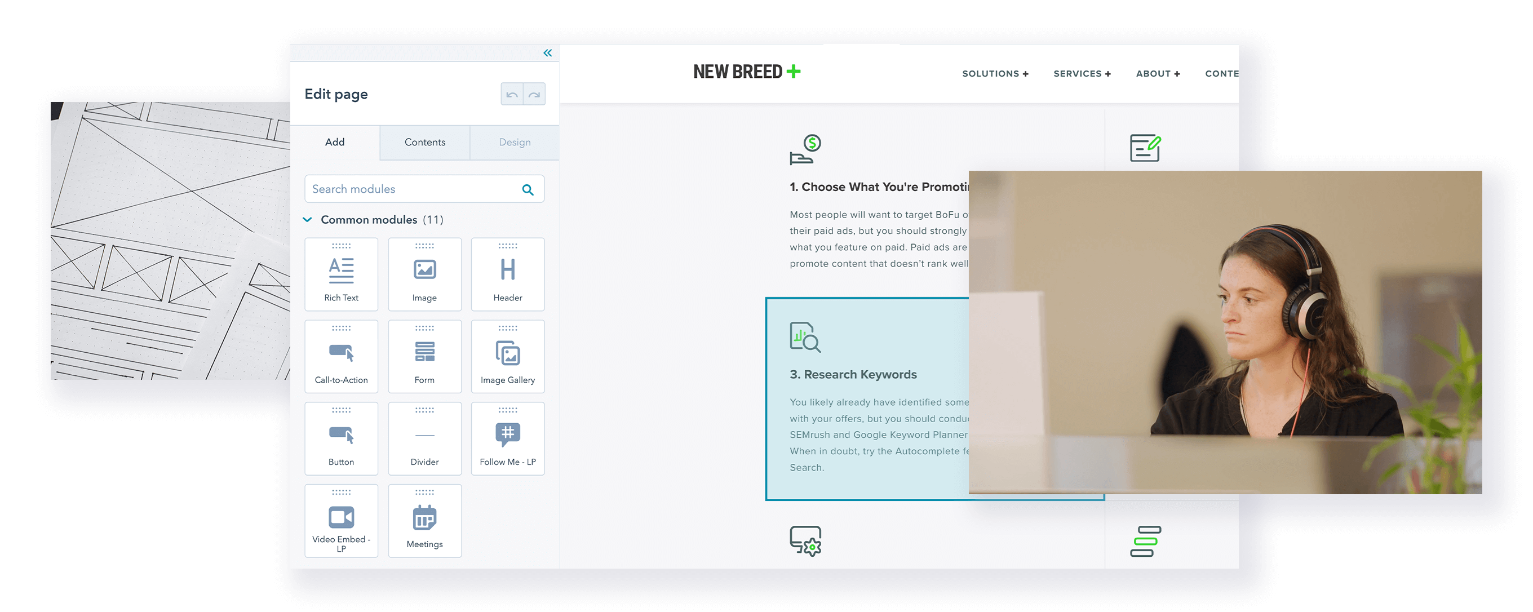Screen dimensions: 1533x612
Task: Select the Follow Me - LP module
Action: pyautogui.click(x=508, y=438)
